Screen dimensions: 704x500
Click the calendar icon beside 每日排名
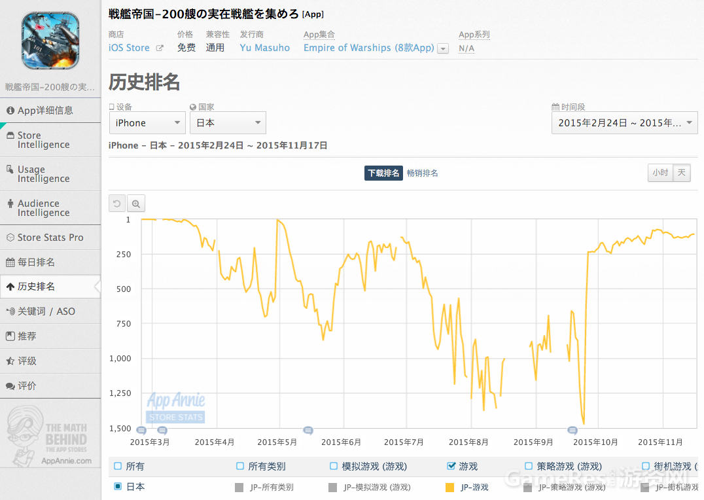point(10,262)
